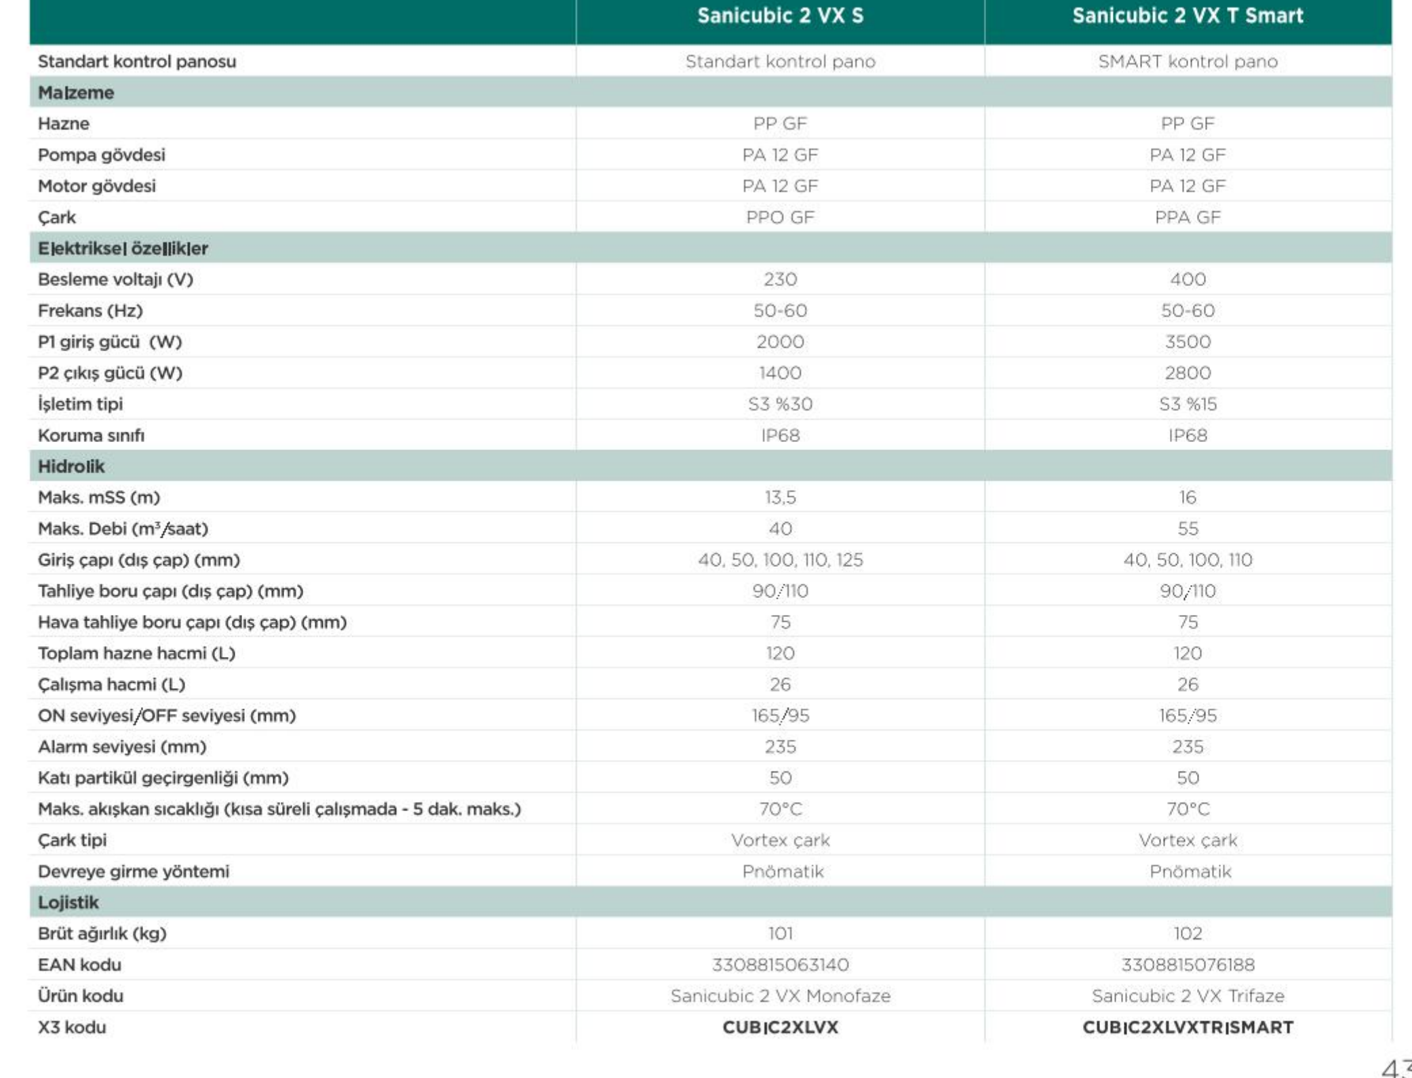This screenshot has width=1412, height=1078.
Task: Click the Maks. mSS value 13,5
Action: click(780, 498)
